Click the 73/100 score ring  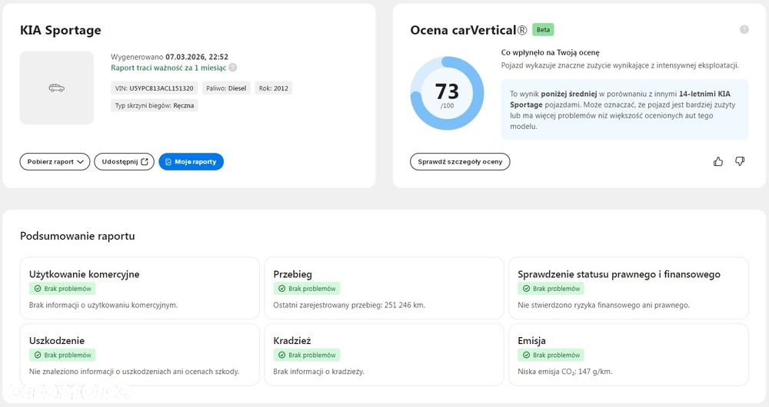[x=447, y=93]
